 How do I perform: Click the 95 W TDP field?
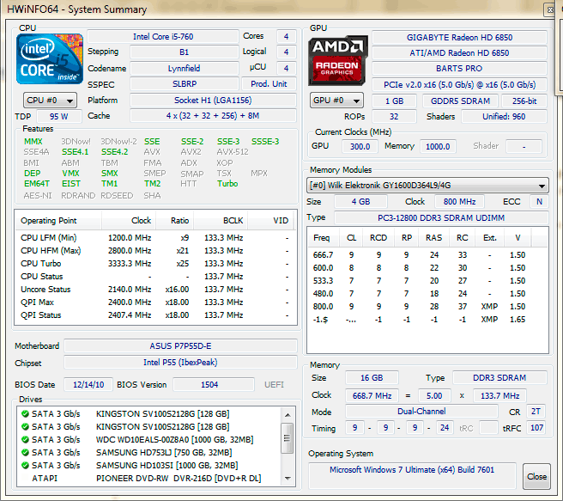[59, 117]
